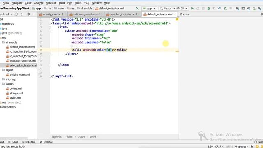Hide the project pane with the minus icon
Image resolution: width=263 pixels, height=148 pixels.
point(34,14)
